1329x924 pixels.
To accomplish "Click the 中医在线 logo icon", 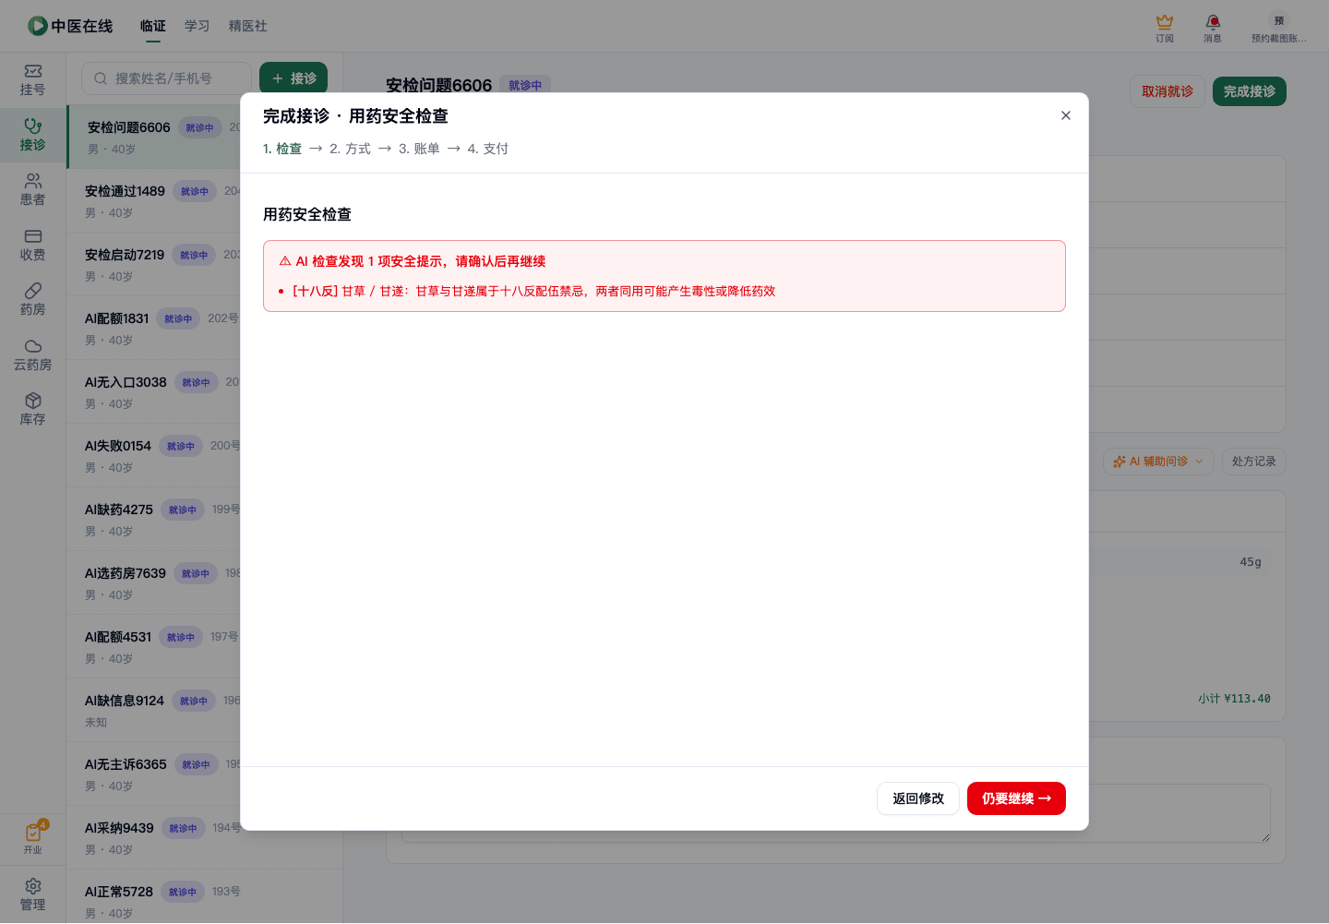I will click(x=37, y=26).
